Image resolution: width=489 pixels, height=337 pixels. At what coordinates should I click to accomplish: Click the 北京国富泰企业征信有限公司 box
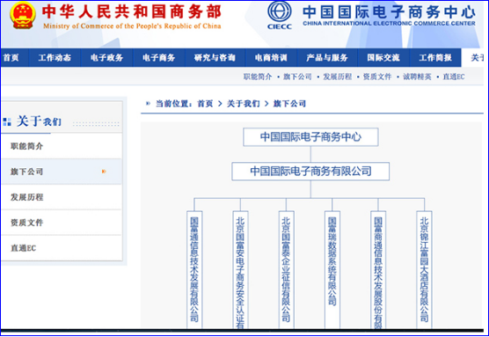pos(286,269)
